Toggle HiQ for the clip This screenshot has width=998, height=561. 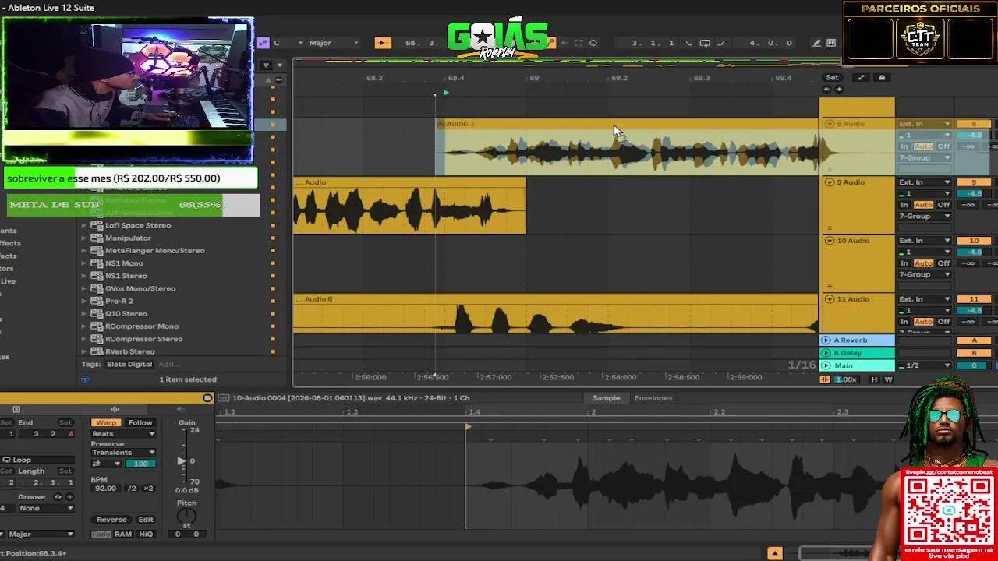146,534
